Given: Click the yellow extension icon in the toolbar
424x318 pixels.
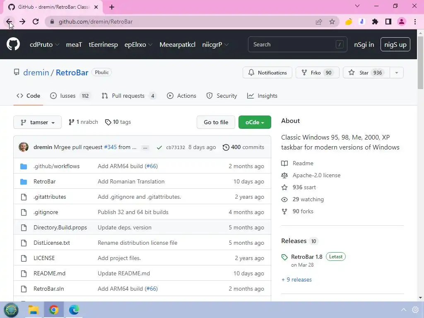Looking at the screenshot, I should point(349,22).
